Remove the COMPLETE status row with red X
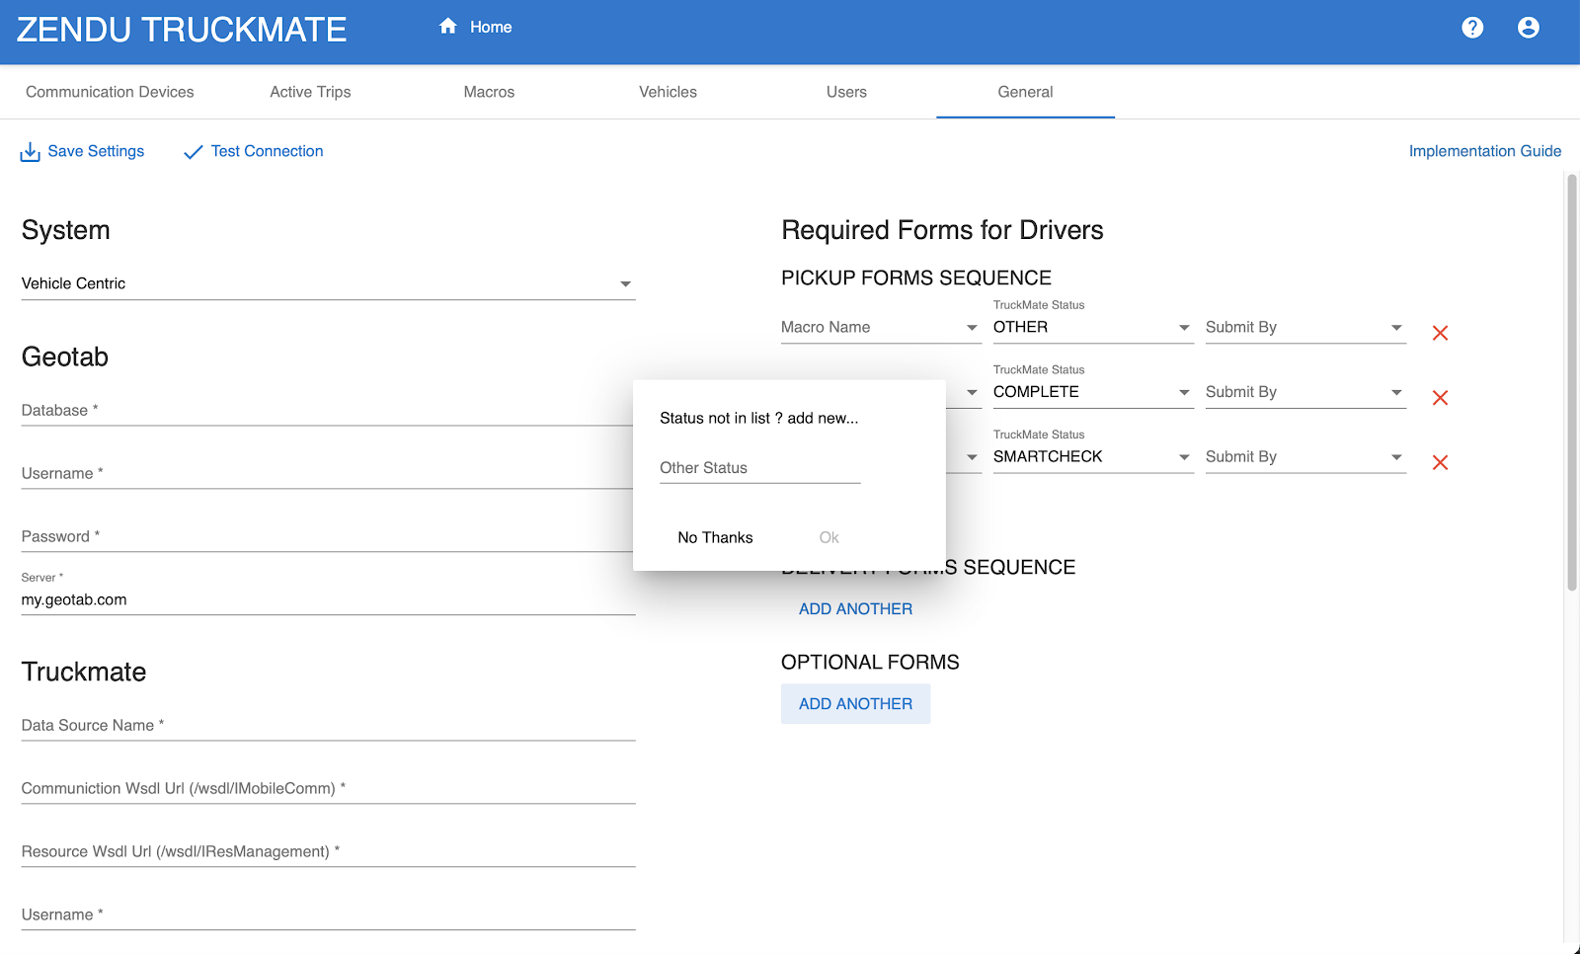This screenshot has height=954, width=1580. (x=1440, y=398)
